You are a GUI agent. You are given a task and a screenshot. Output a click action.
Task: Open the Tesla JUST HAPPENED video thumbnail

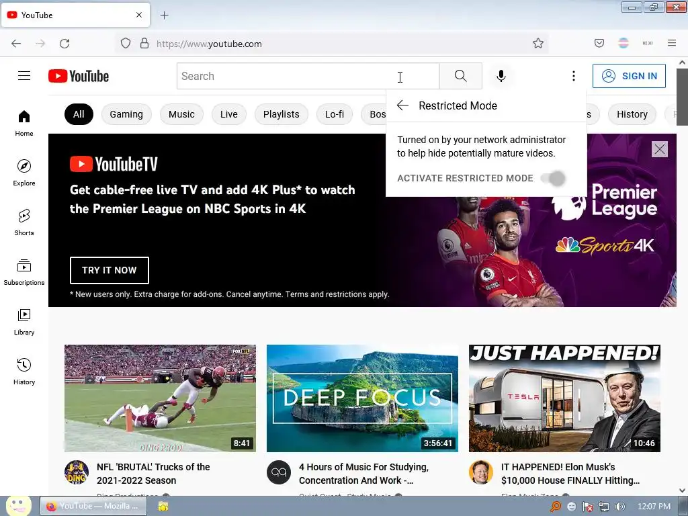(564, 398)
